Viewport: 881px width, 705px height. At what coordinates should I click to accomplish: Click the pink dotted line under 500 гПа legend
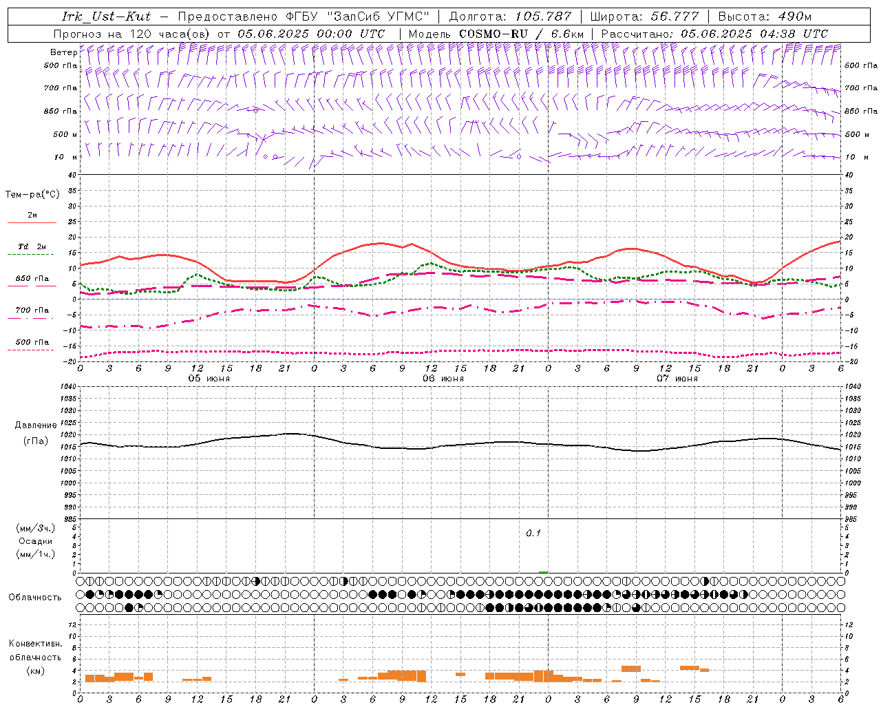point(31,350)
